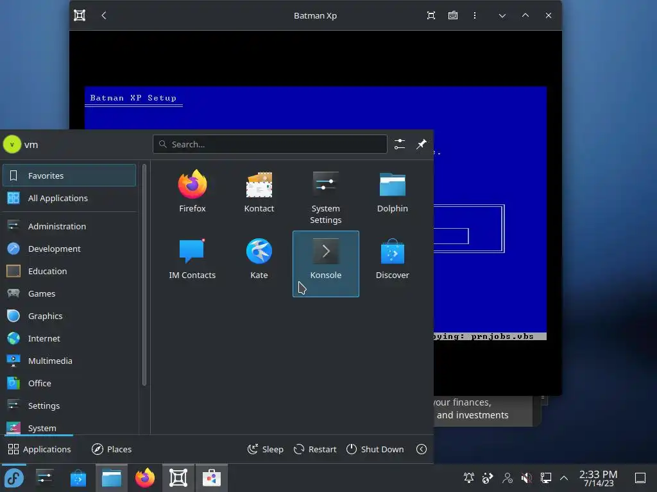Click Boxes app icon in Batman Xp titlebar
The width and height of the screenshot is (657, 492).
pyautogui.click(x=80, y=15)
